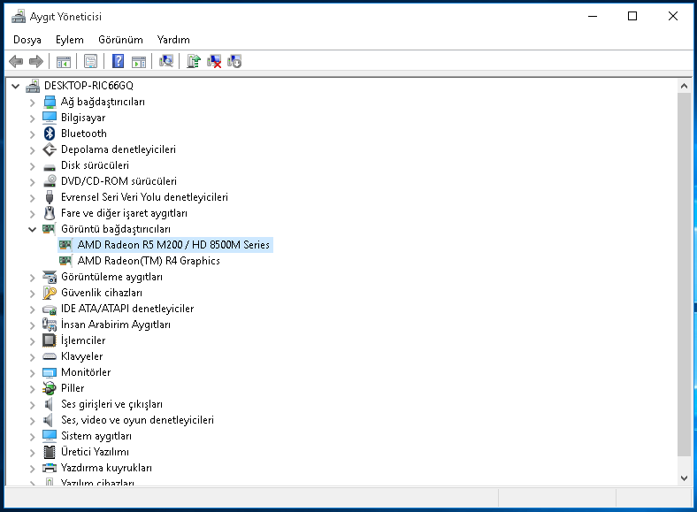Viewport: 697px width, 512px height.
Task: Expand the İşlemciler category
Action: 32,341
